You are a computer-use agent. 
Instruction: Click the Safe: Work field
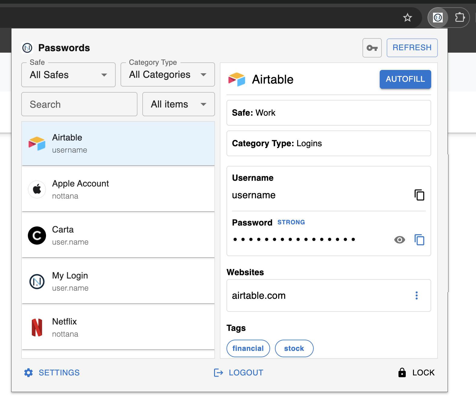coord(329,113)
